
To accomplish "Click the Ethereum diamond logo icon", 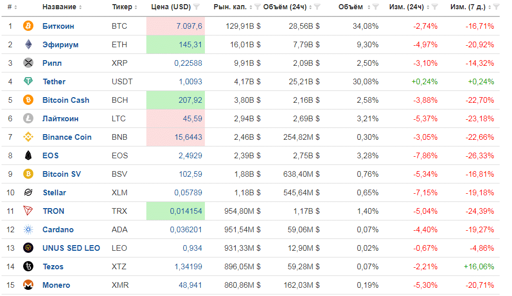I will tap(28, 45).
